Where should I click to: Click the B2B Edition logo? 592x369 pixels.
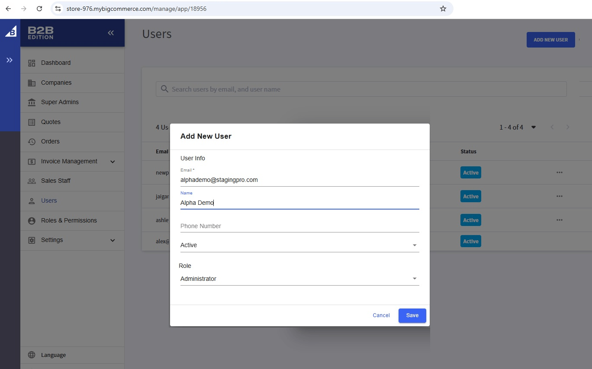point(41,33)
